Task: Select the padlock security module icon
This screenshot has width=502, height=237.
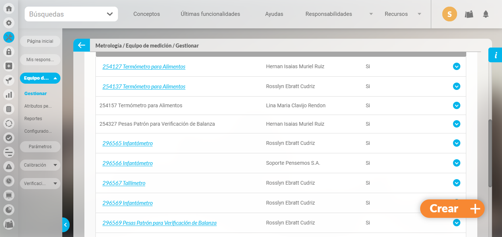Action: 9,52
